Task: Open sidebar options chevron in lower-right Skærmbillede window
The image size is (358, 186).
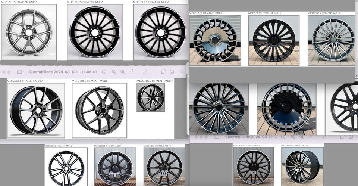Action: click(222, 137)
